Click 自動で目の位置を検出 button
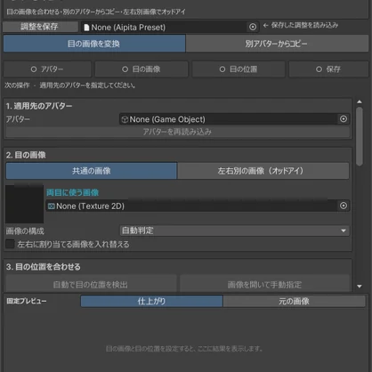The height and width of the screenshot is (372, 372). (91, 284)
